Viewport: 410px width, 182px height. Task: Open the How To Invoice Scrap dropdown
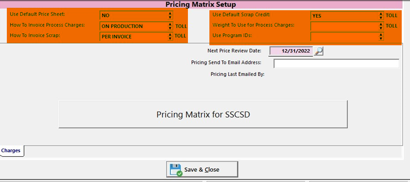point(136,36)
